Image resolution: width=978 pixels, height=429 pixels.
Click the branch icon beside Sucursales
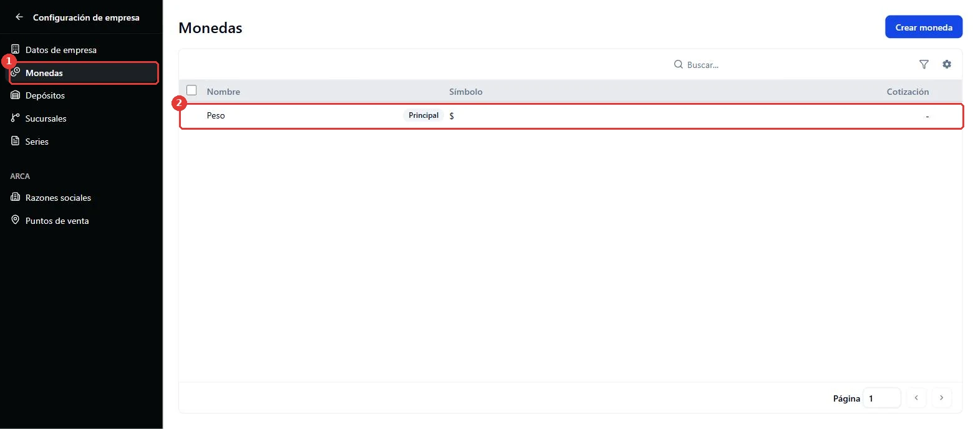point(16,118)
